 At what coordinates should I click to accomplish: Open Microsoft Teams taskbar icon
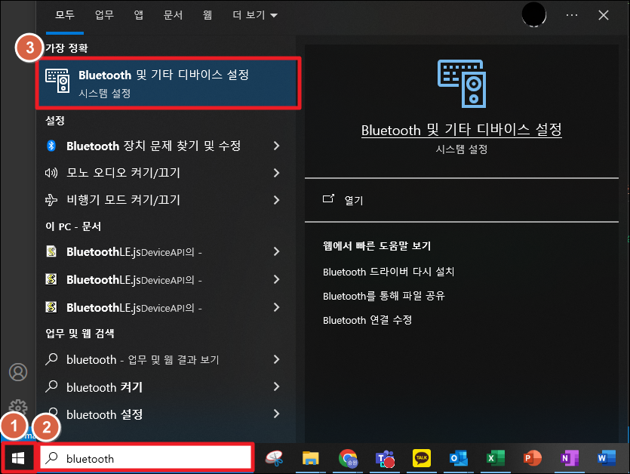coord(385,459)
